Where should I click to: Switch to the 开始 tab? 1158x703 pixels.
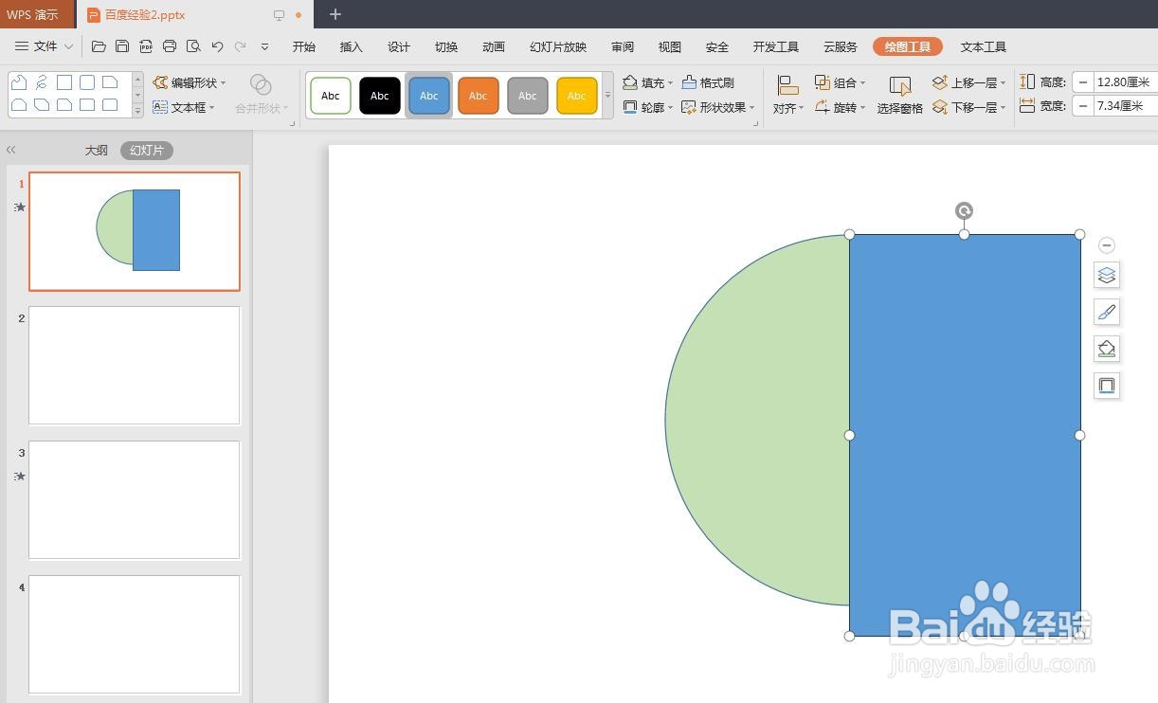pyautogui.click(x=304, y=46)
